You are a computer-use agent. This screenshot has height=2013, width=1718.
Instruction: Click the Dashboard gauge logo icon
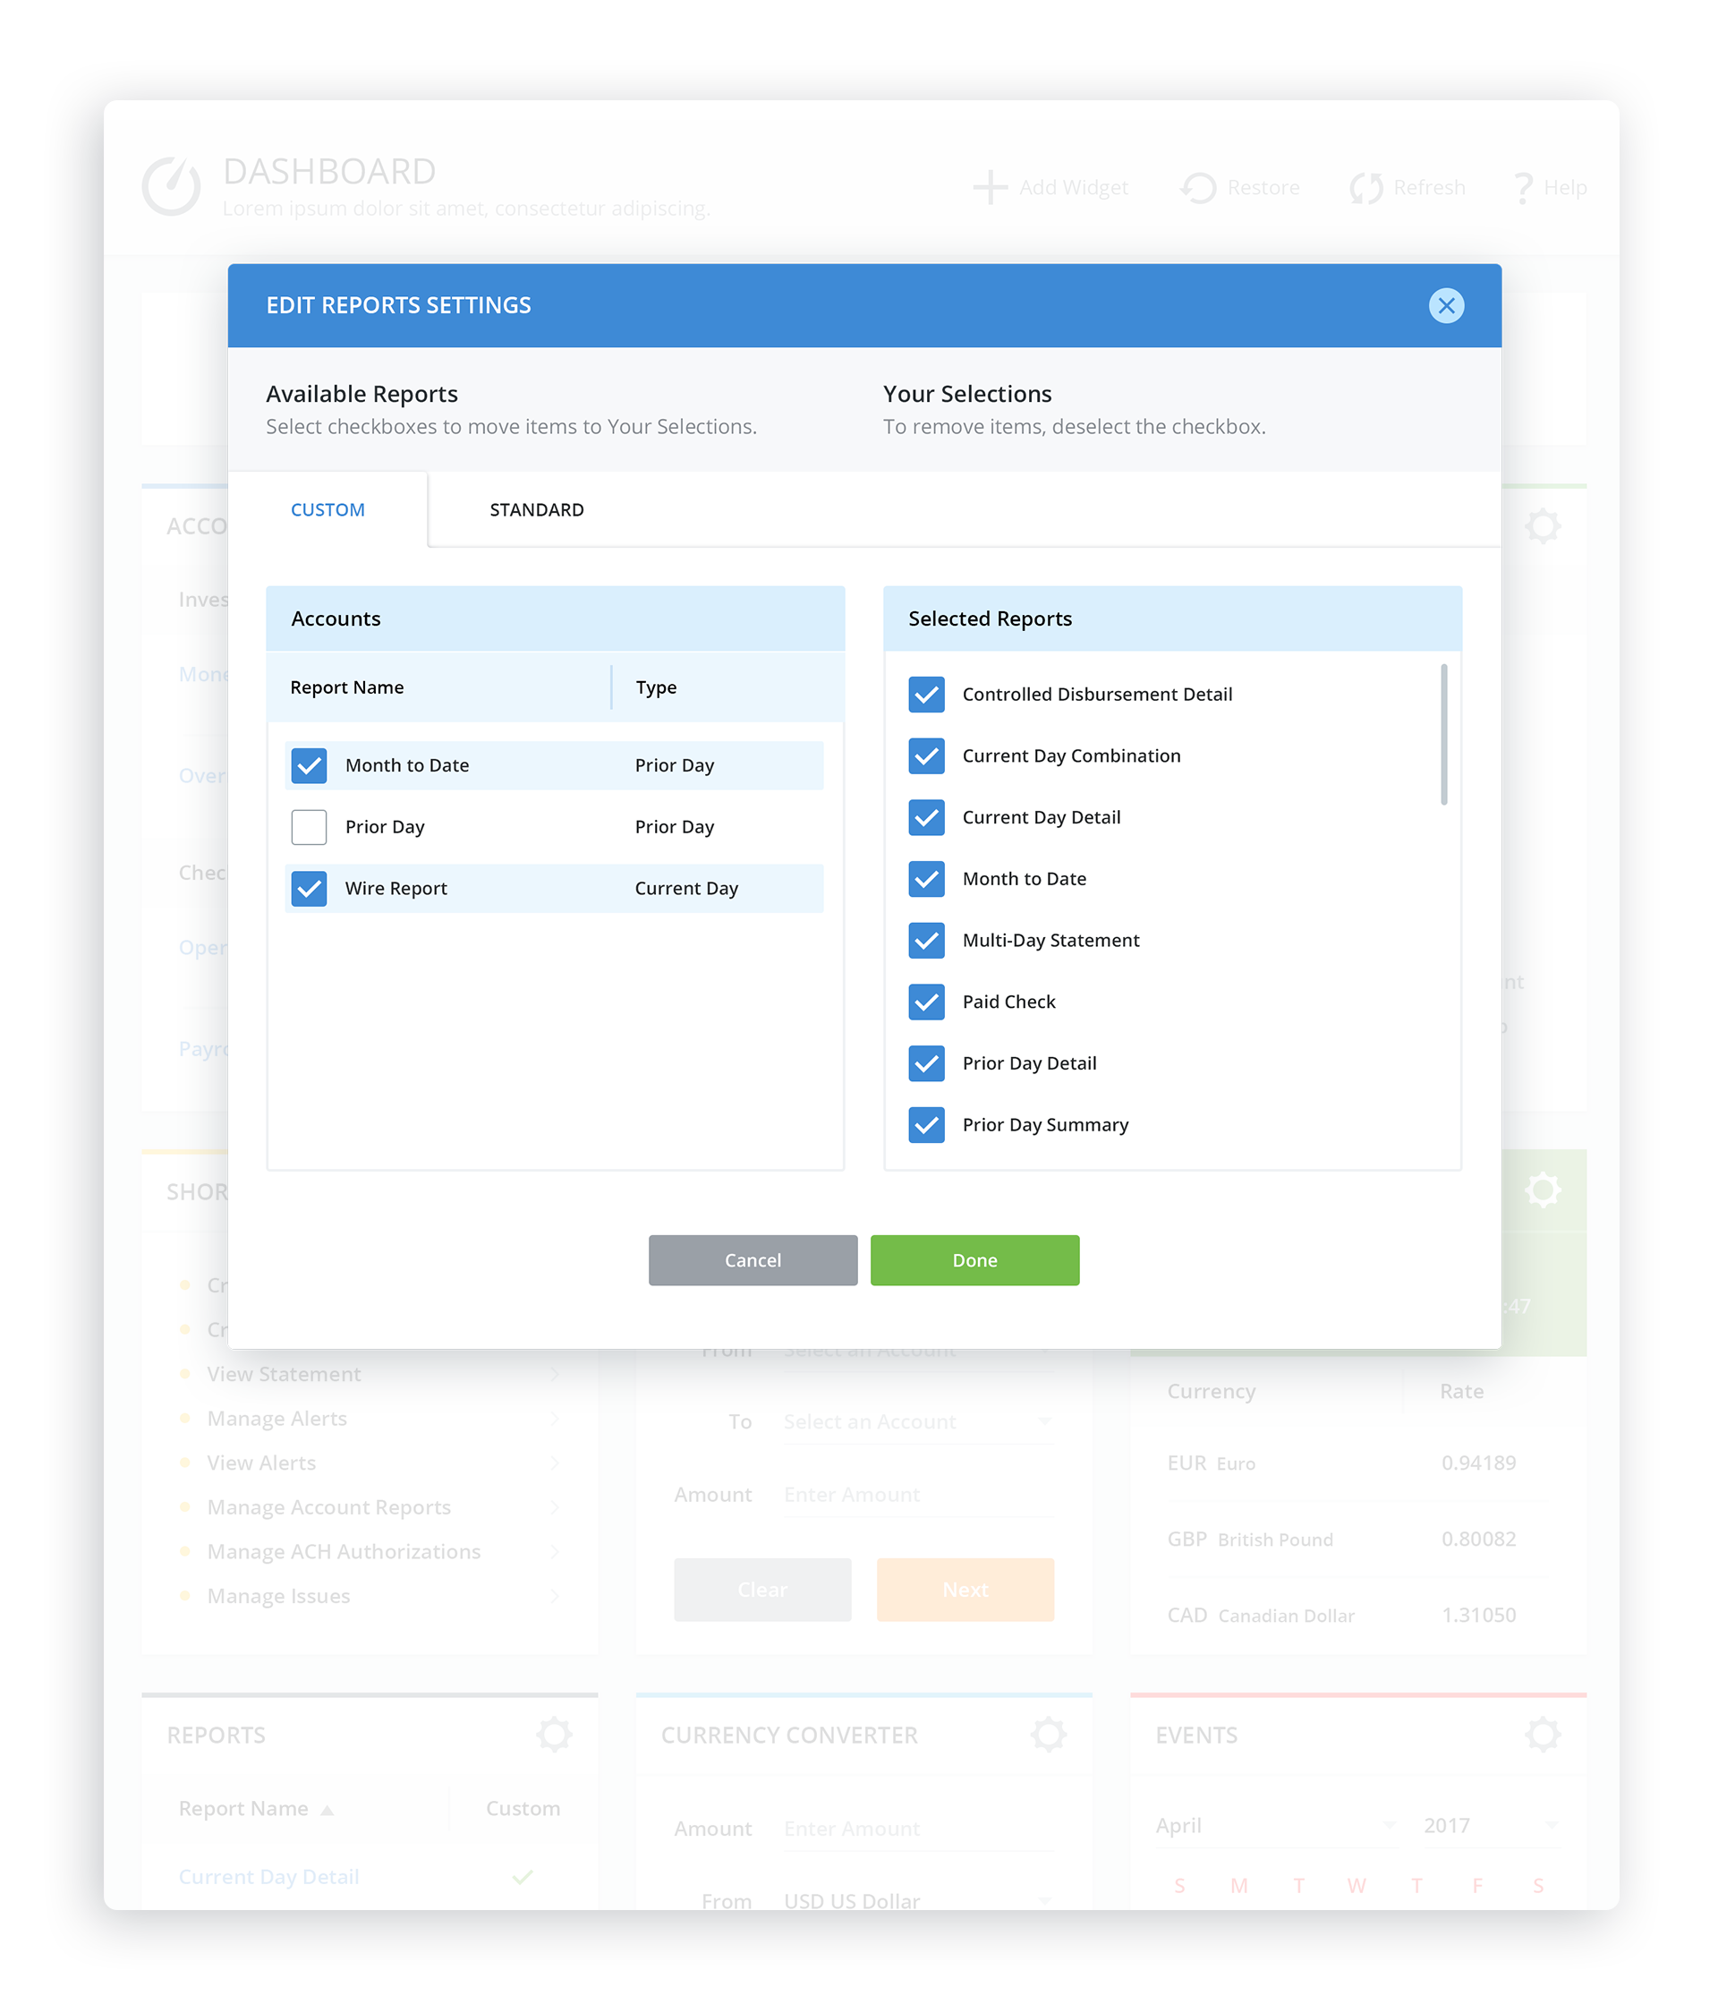click(171, 184)
